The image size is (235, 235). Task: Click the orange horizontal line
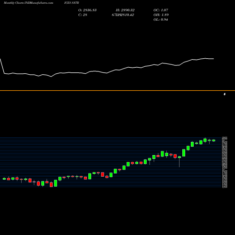point(117,90)
